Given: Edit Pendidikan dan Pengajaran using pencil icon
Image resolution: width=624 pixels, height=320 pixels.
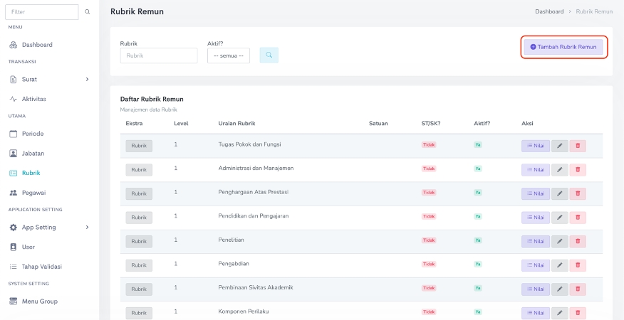Looking at the screenshot, I should tap(559, 218).
